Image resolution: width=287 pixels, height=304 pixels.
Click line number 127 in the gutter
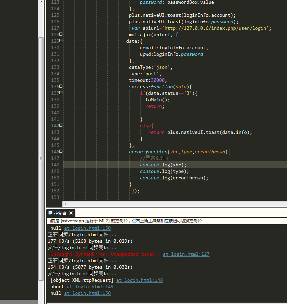click(x=55, y=28)
